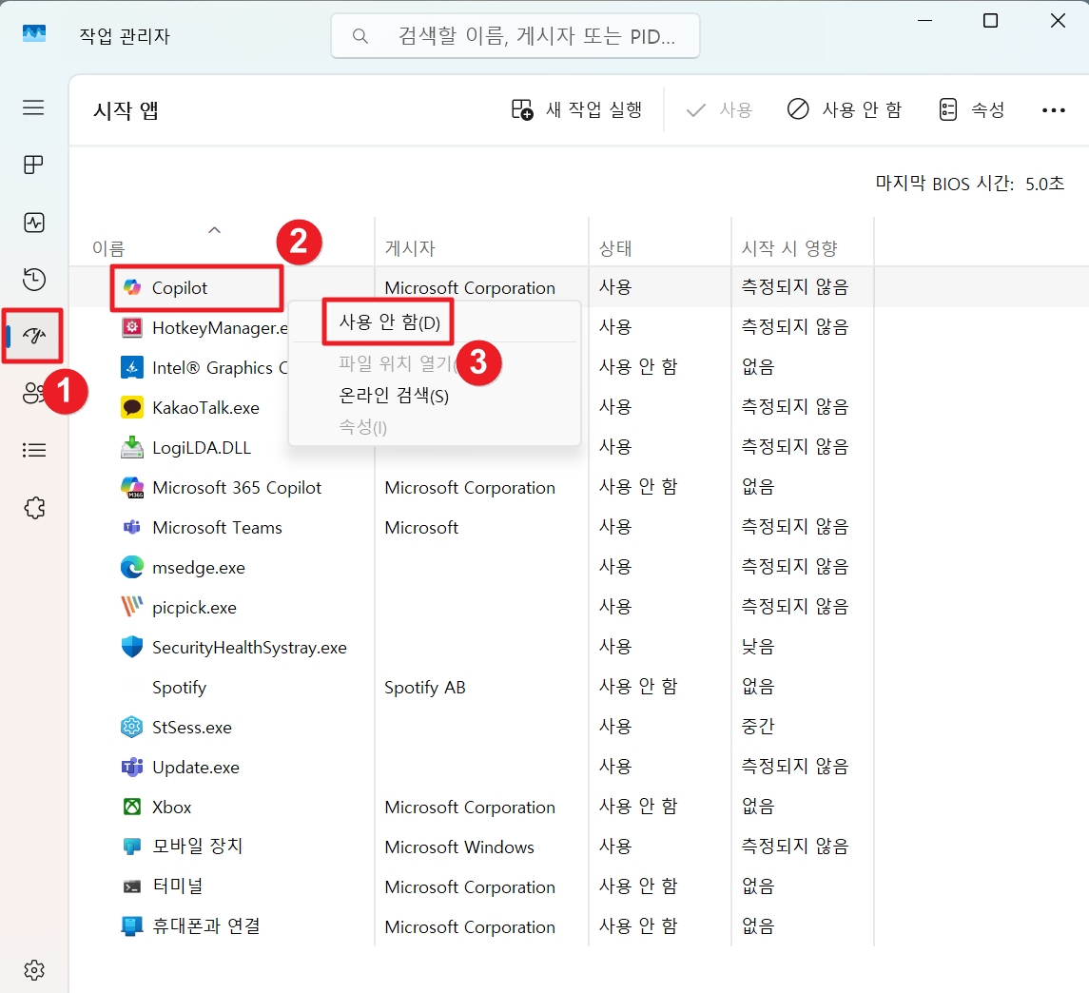Select the Copilot row name
Viewport: 1089px width, 993px height.
[179, 287]
